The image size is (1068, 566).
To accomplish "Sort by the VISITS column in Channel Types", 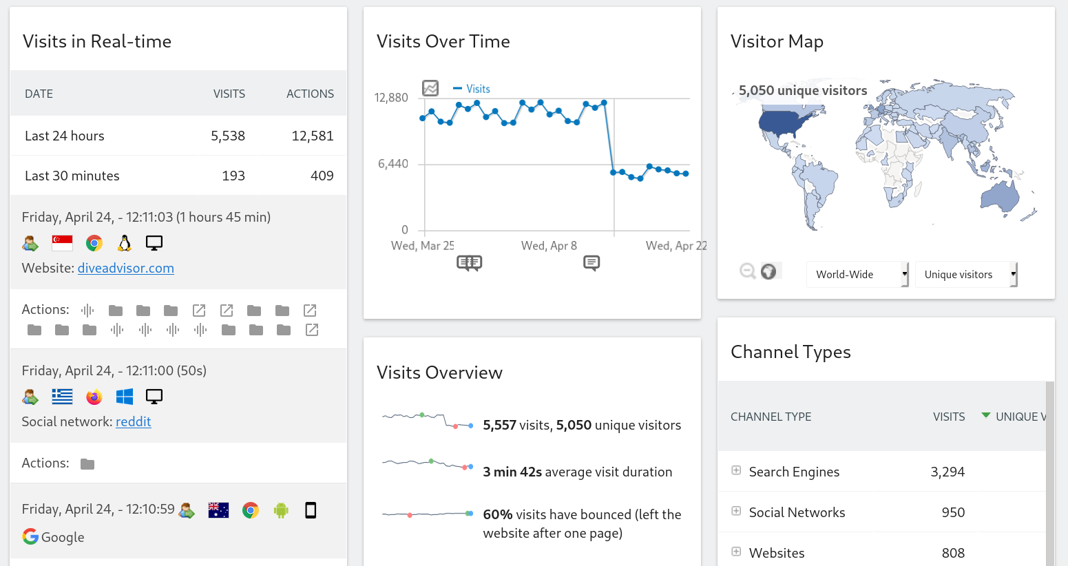I will point(948,417).
